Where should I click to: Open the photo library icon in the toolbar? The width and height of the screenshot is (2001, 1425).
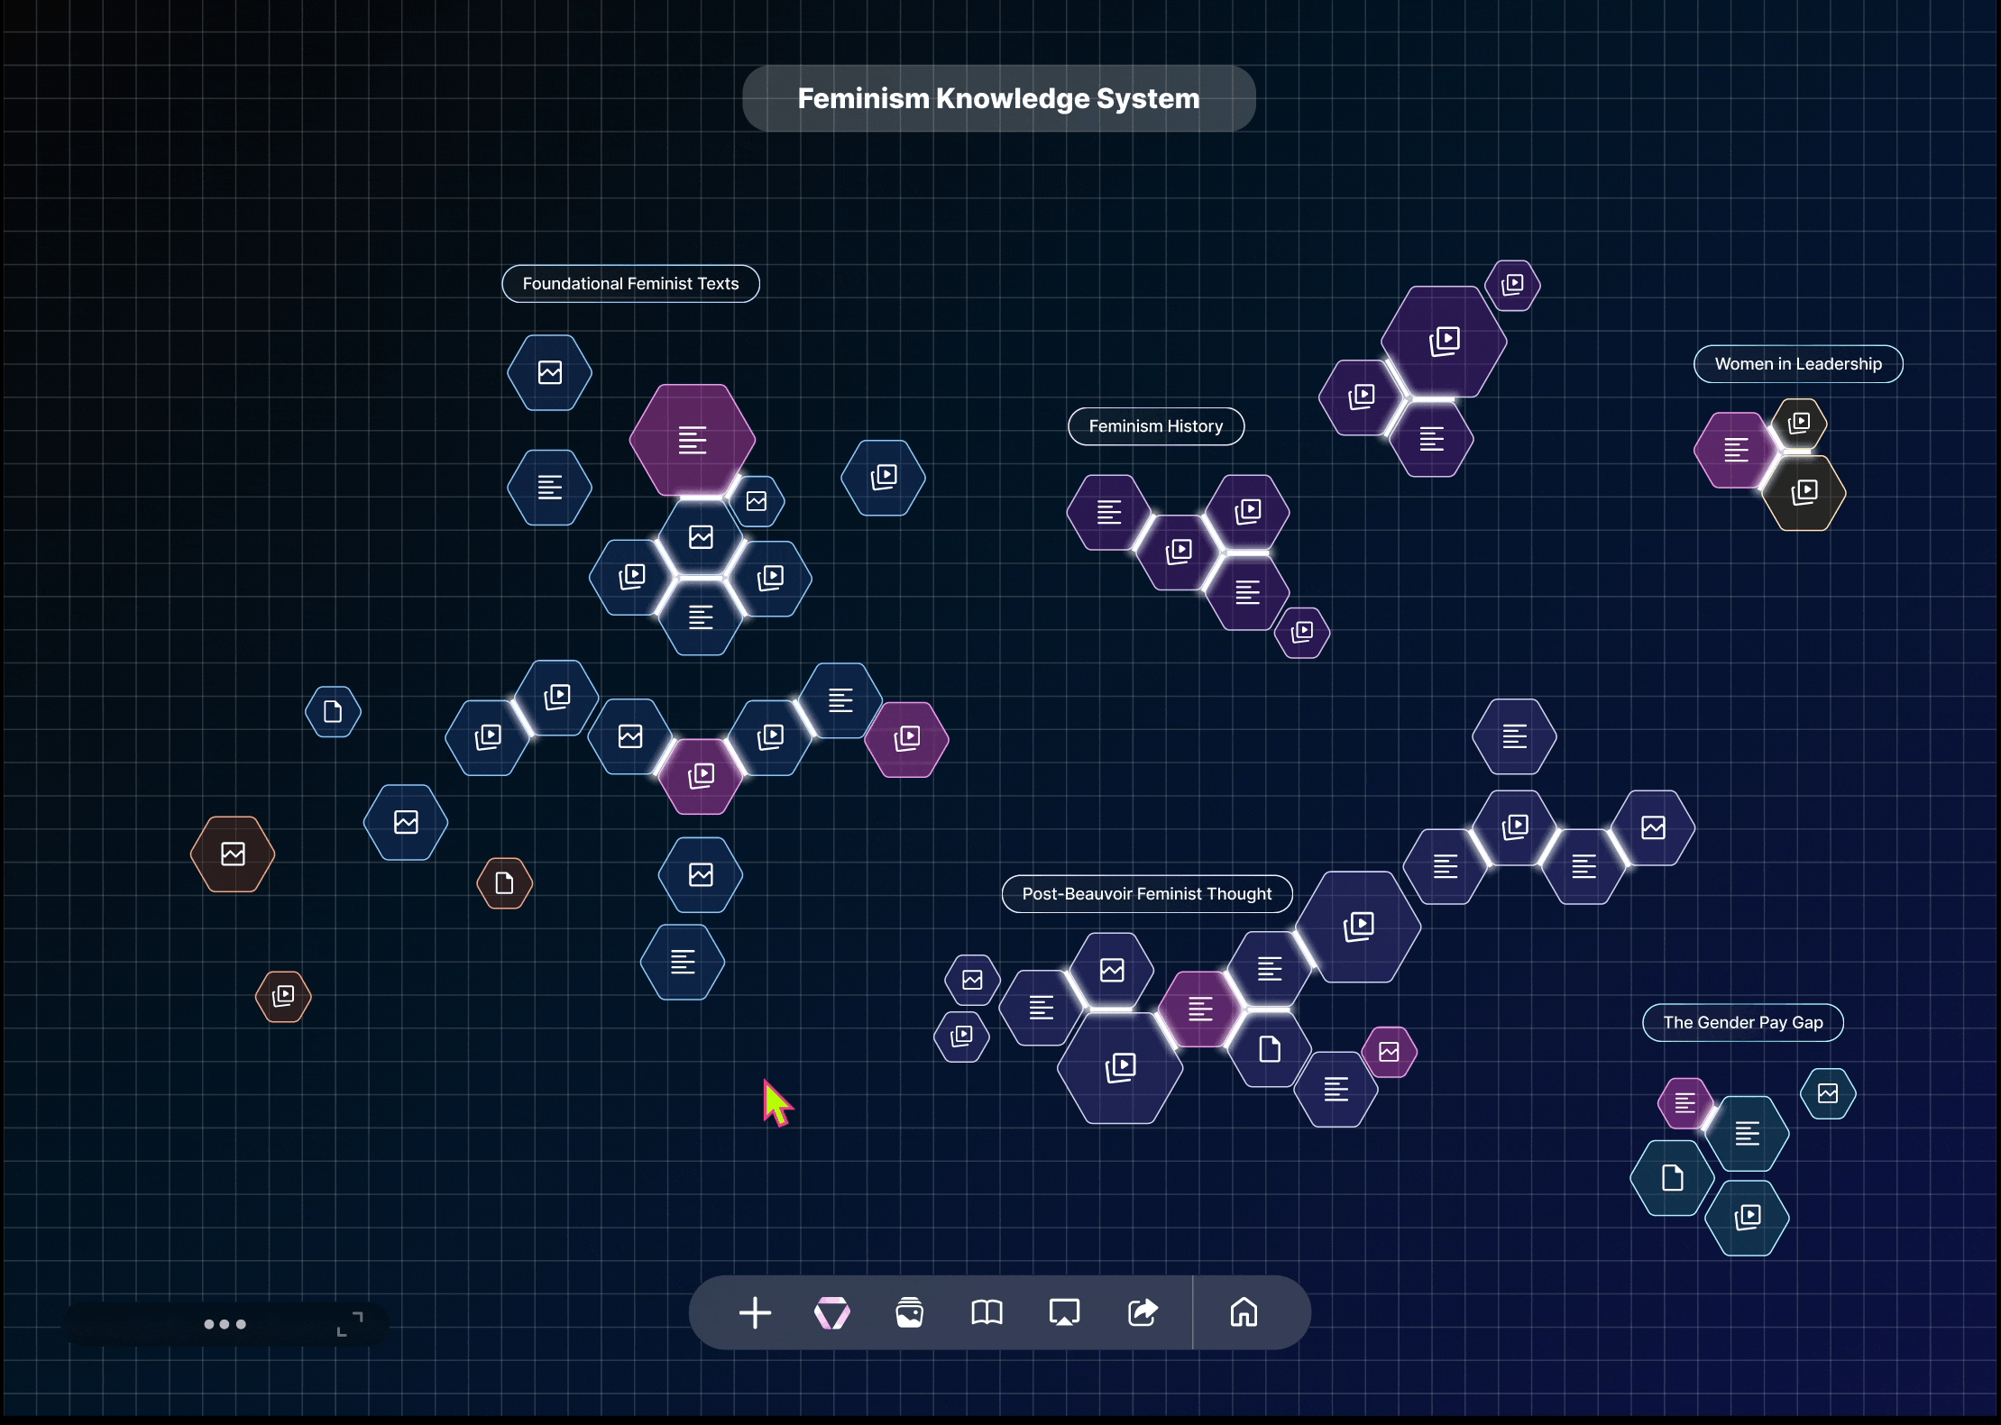(x=909, y=1313)
